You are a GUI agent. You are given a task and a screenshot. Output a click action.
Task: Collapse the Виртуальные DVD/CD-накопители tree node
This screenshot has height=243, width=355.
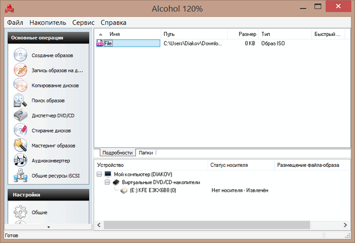click(x=107, y=182)
